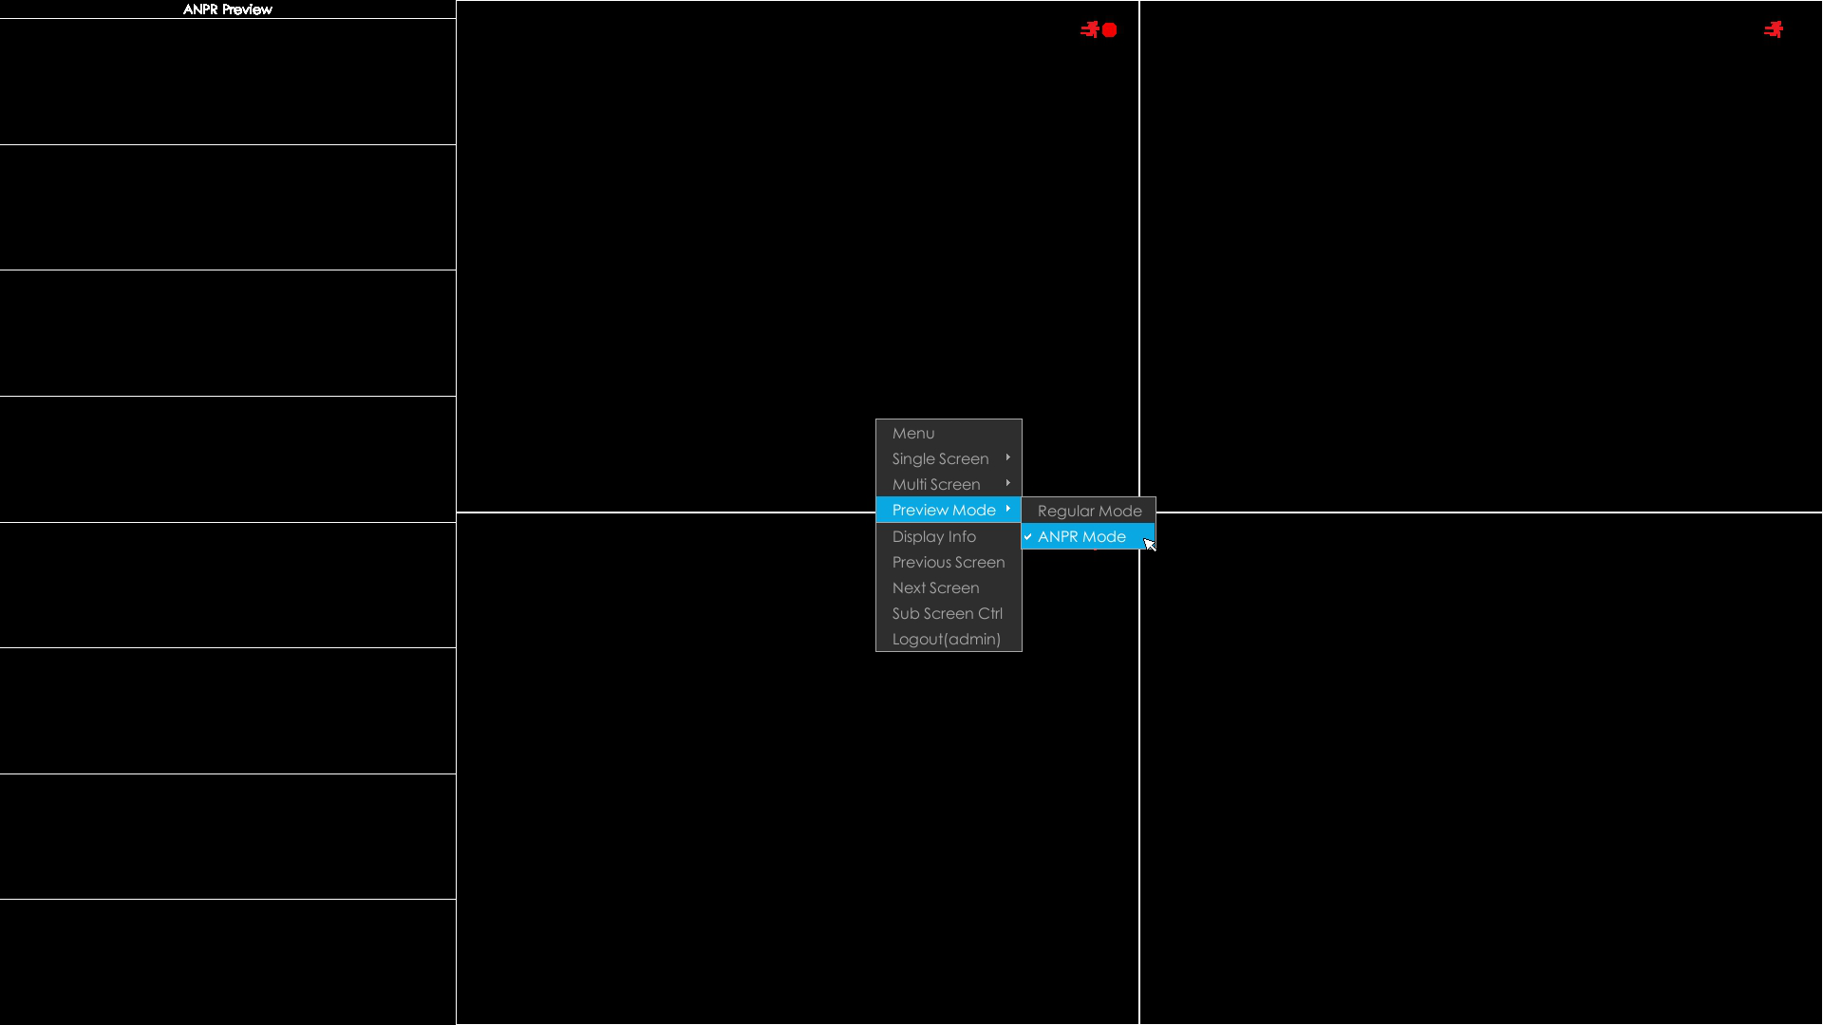This screenshot has width=1823, height=1025.
Task: Expand the Multi Screen submenu
Action: tap(948, 484)
